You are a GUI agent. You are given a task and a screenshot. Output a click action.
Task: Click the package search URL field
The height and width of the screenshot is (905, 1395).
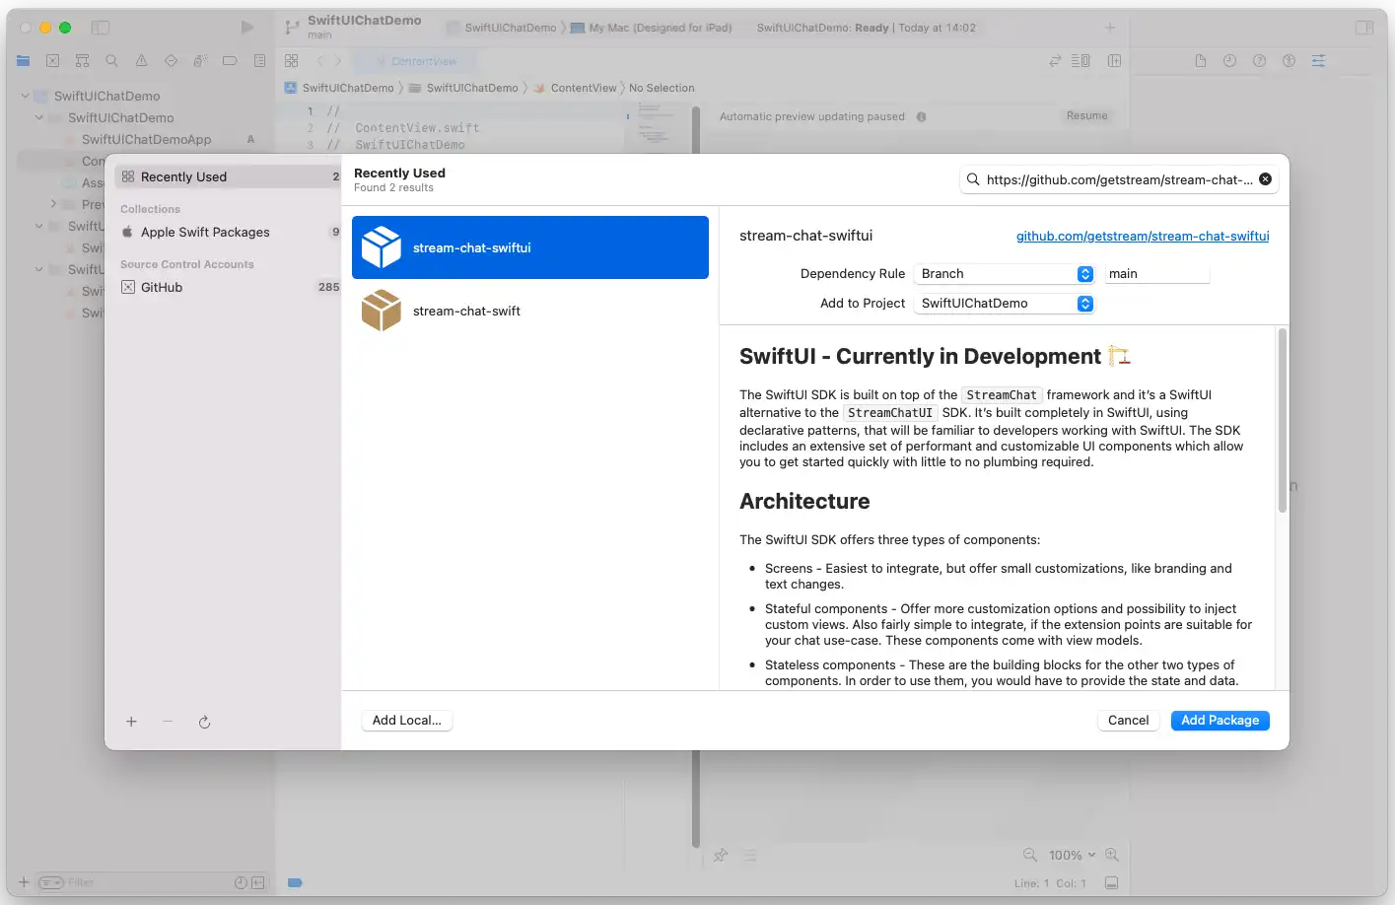tap(1119, 179)
